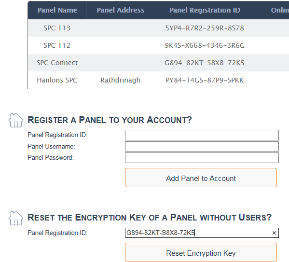
Task: Sort by the Panel Registration ID column header
Action: tap(205, 10)
